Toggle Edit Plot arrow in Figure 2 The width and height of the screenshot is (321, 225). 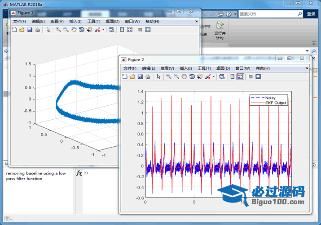[158, 77]
